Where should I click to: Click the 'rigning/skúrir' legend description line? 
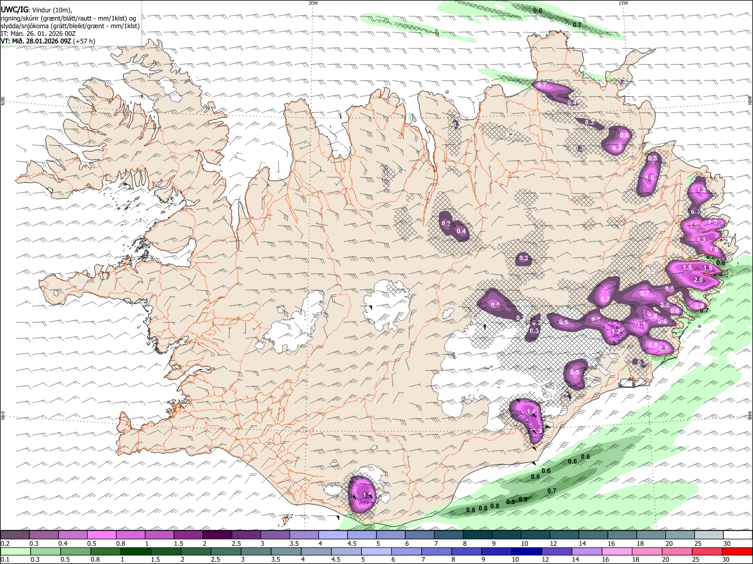[69, 18]
